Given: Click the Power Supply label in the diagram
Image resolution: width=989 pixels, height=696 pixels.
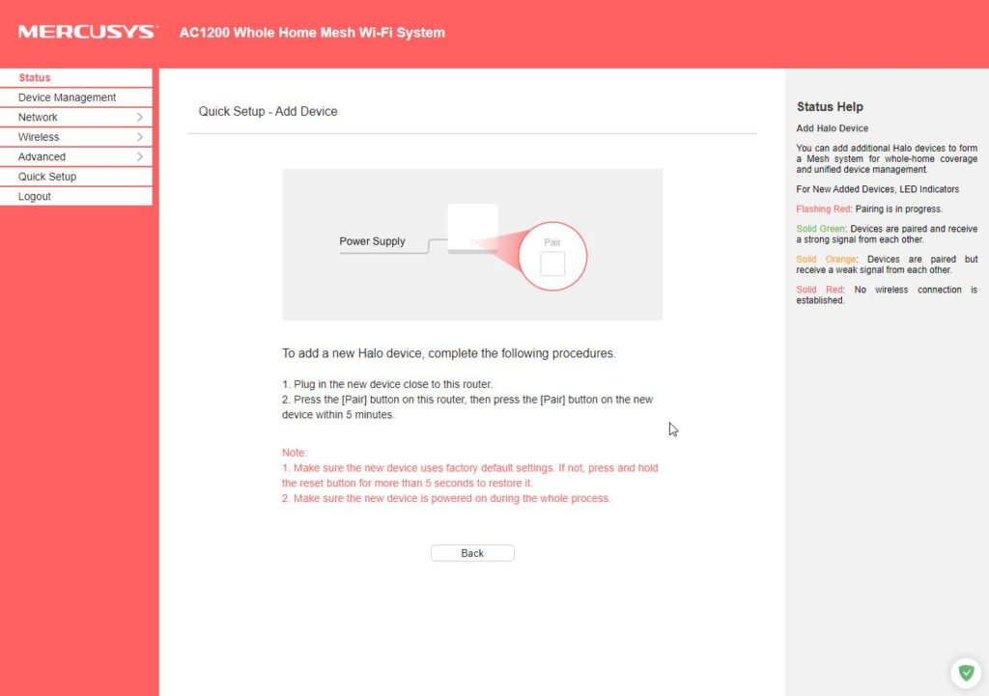Looking at the screenshot, I should 372,241.
